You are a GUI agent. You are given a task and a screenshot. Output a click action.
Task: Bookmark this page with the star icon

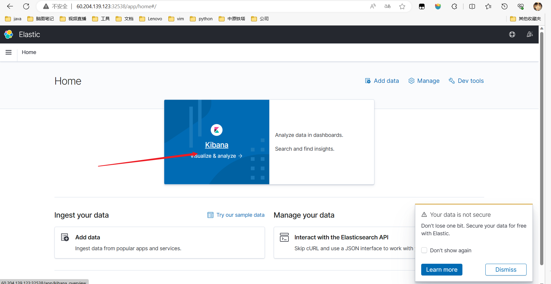(x=402, y=6)
